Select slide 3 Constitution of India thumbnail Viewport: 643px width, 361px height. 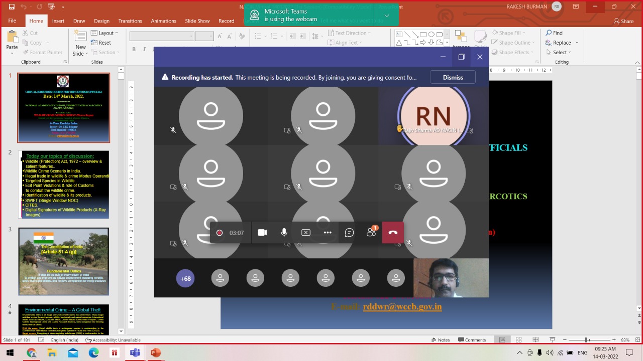64,262
